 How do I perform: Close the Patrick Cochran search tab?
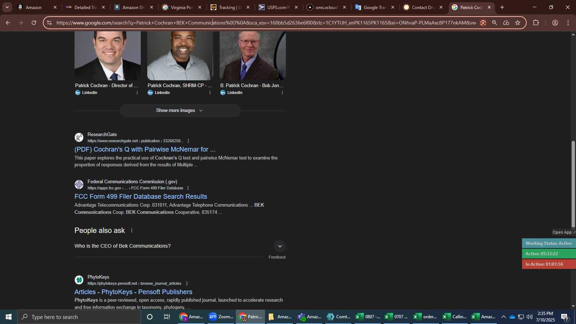coord(489,7)
